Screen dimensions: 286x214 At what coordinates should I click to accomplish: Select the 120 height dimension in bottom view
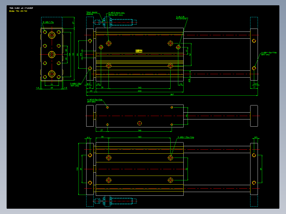[77, 169]
